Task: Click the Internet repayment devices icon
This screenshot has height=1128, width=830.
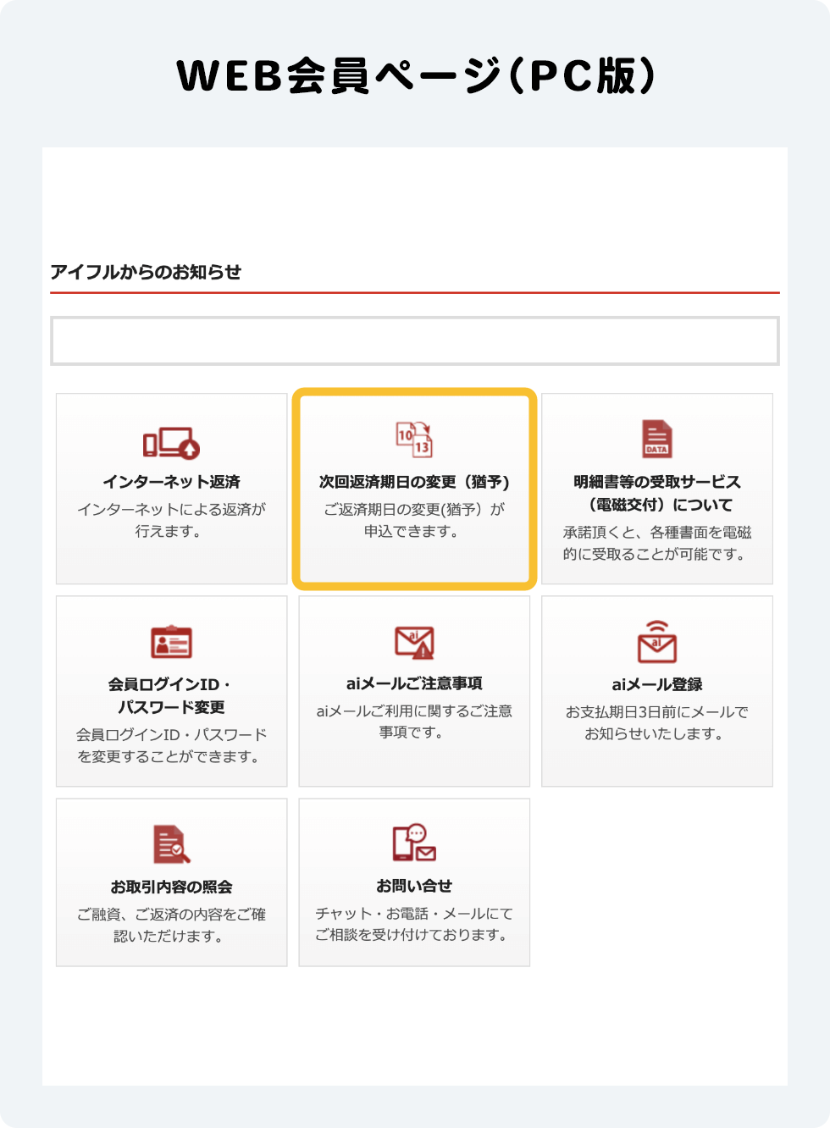Action: [171, 443]
